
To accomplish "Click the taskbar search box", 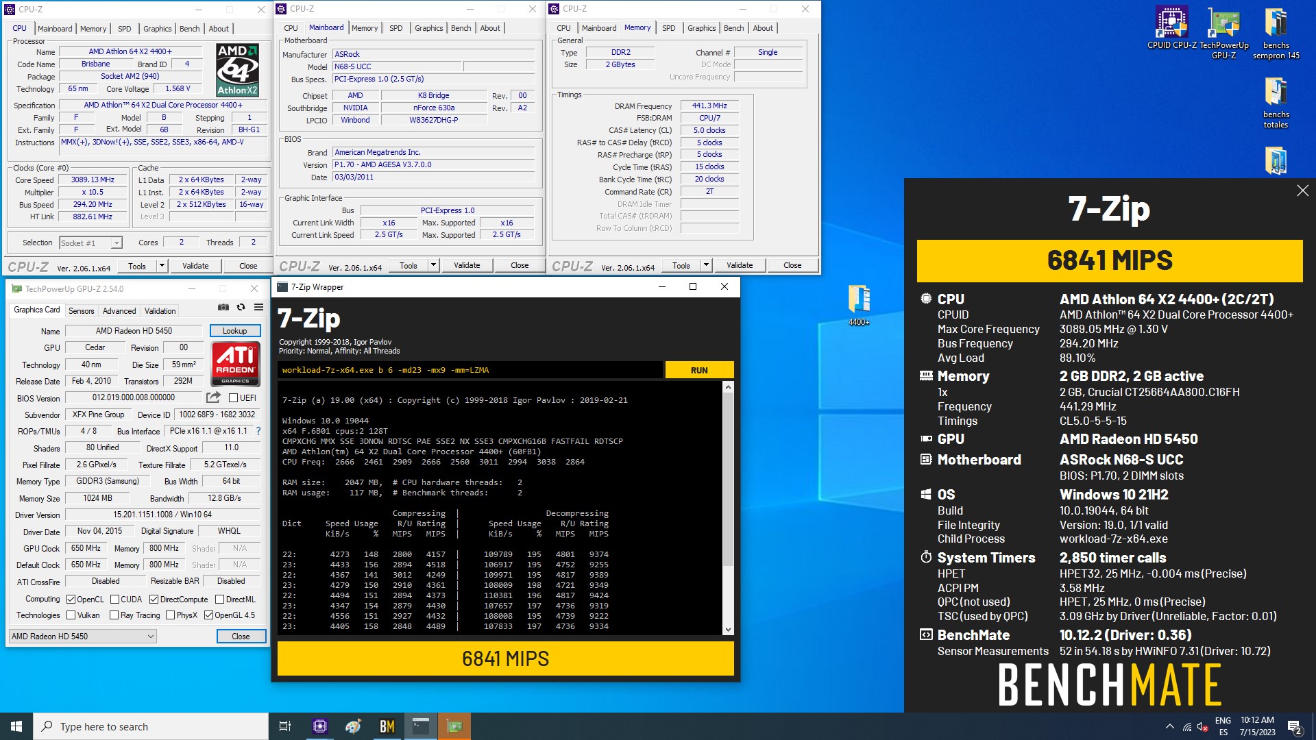I will point(151,726).
